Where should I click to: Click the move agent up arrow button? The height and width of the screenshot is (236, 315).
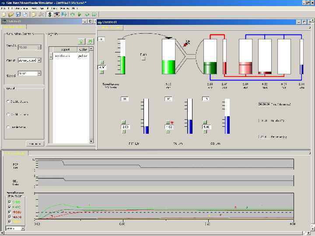coord(81,42)
